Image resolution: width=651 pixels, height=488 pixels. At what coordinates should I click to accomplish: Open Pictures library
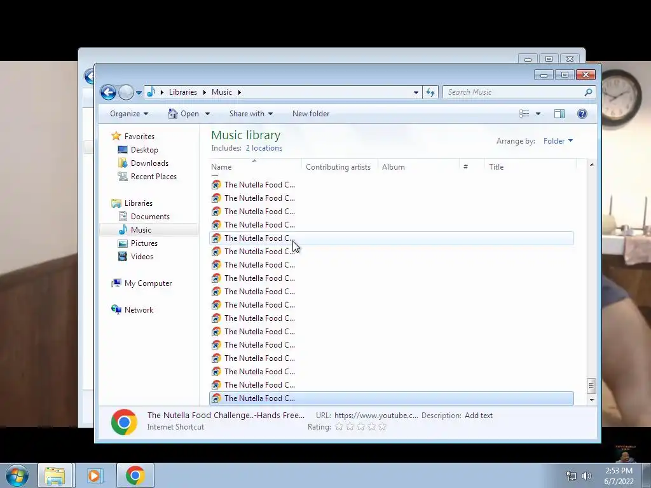[144, 243]
